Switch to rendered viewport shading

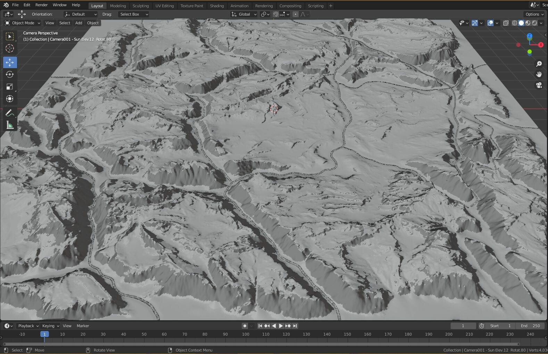(534, 23)
